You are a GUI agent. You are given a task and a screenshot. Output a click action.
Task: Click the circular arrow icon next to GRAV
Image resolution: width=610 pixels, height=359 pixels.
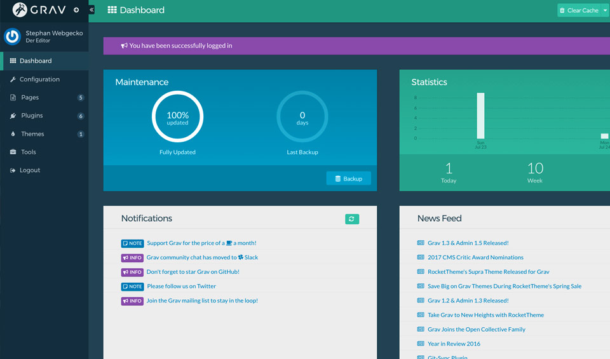pos(76,10)
